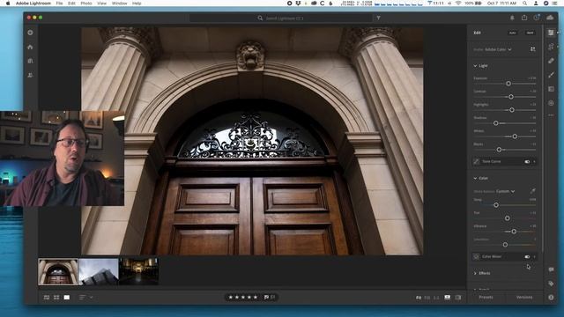Open the View menu

[102, 4]
